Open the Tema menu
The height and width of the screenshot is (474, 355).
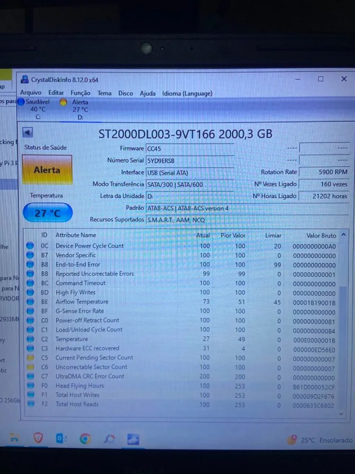click(x=104, y=93)
